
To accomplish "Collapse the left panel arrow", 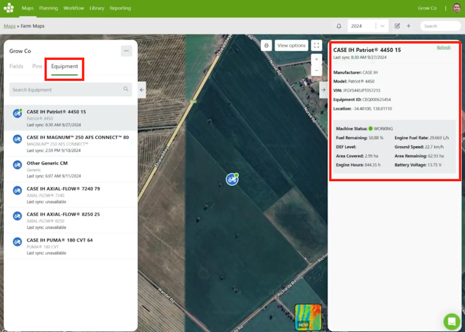I will (142, 90).
